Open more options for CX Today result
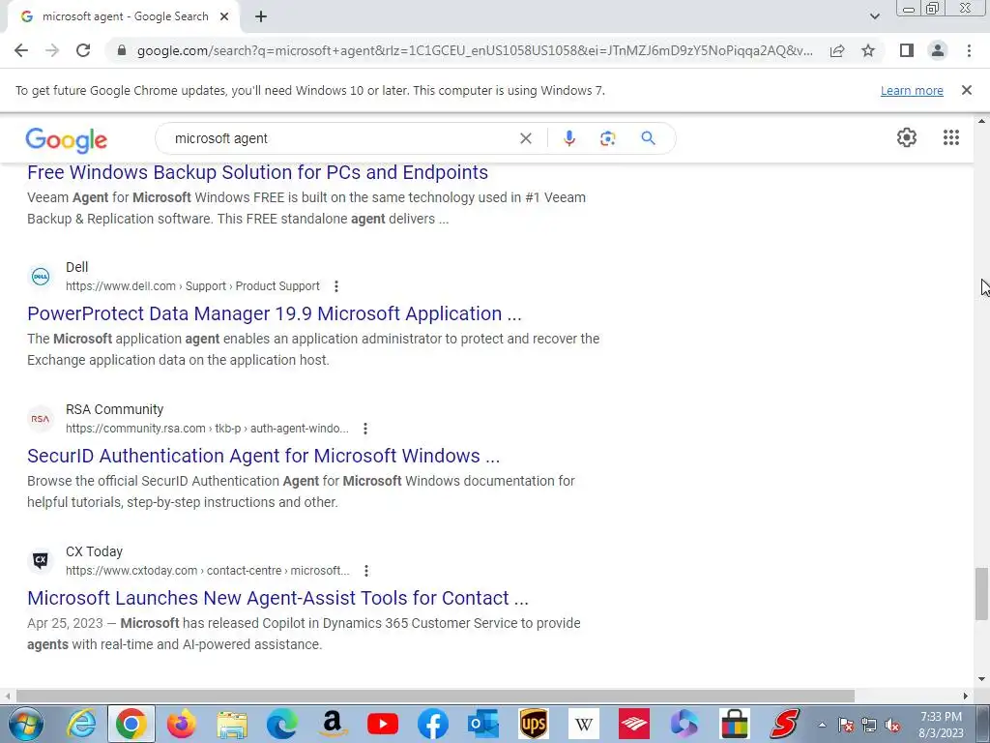The image size is (990, 743). pyautogui.click(x=366, y=571)
